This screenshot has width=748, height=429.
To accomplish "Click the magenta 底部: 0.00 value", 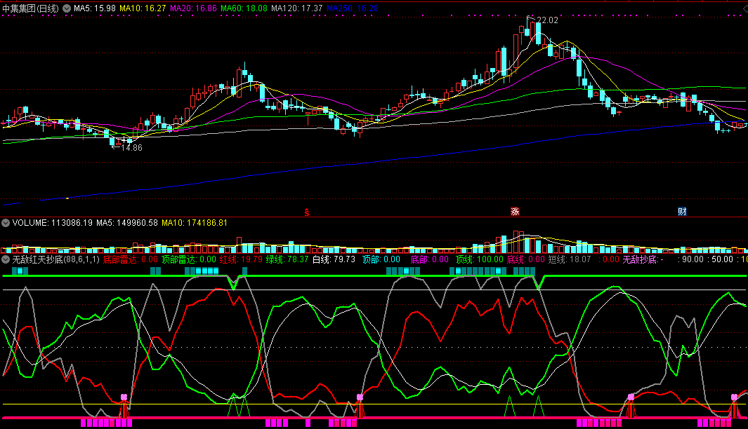I will pyautogui.click(x=430, y=259).
